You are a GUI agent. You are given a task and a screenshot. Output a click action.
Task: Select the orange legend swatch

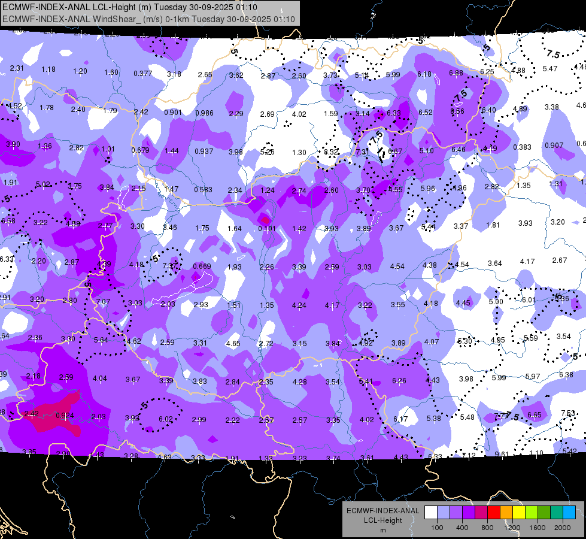[x=506, y=513]
